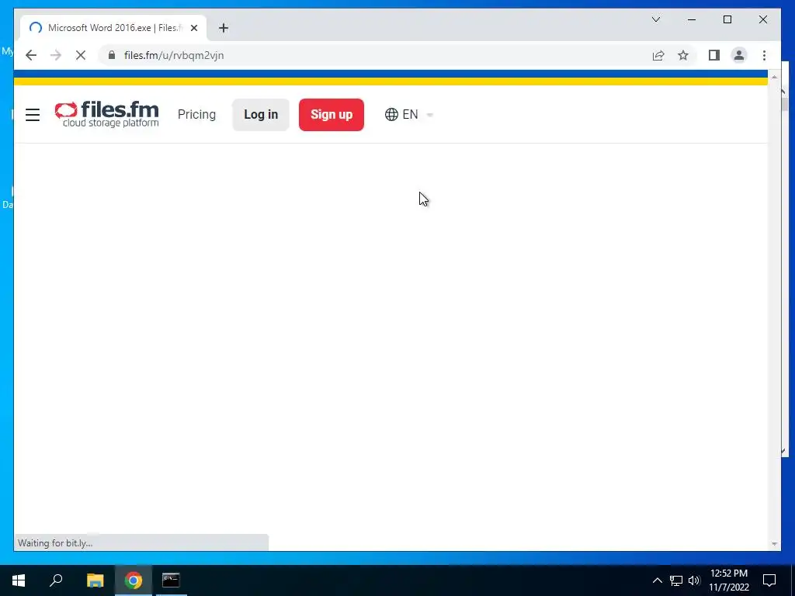
Task: Click the Log in button
Action: (261, 115)
